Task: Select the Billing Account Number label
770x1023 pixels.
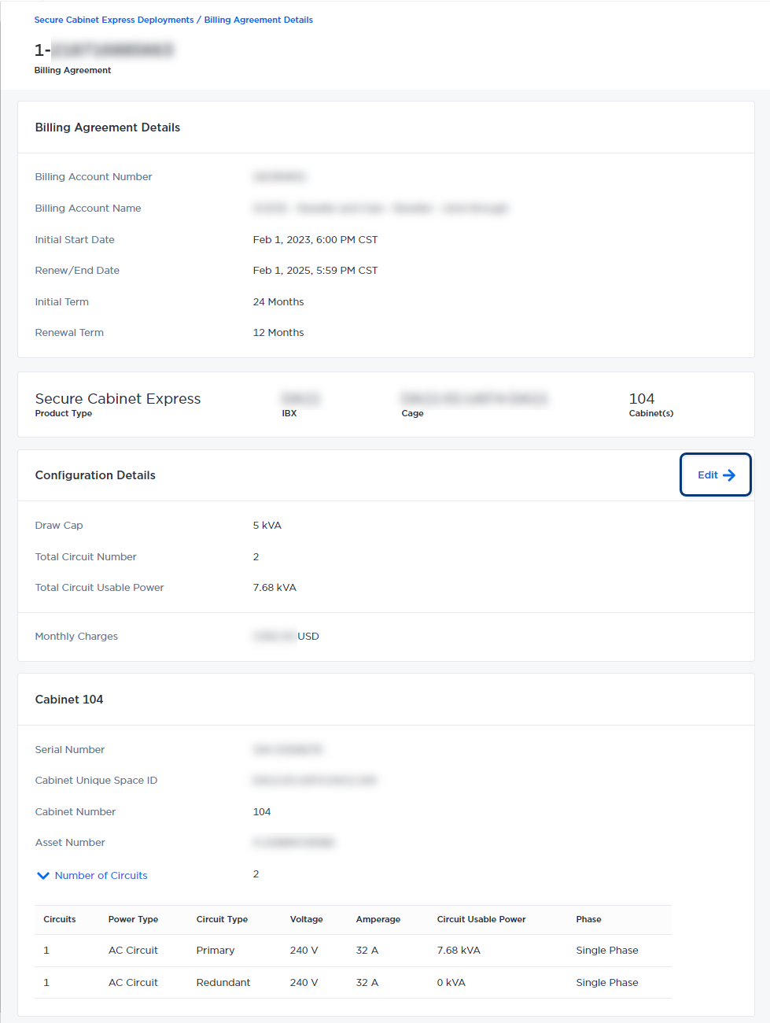Action: 94,177
